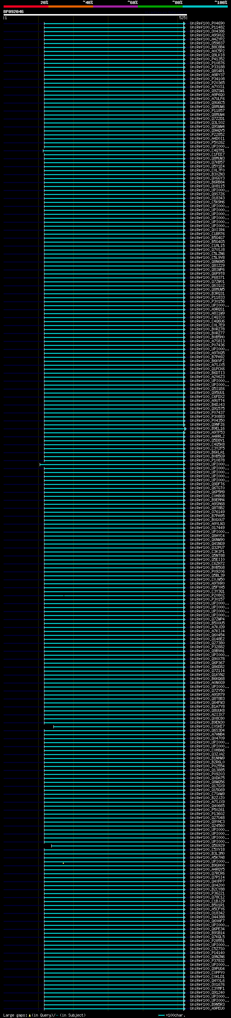
Task: Click the label UniRef100_P10878
Action: (207, 460)
